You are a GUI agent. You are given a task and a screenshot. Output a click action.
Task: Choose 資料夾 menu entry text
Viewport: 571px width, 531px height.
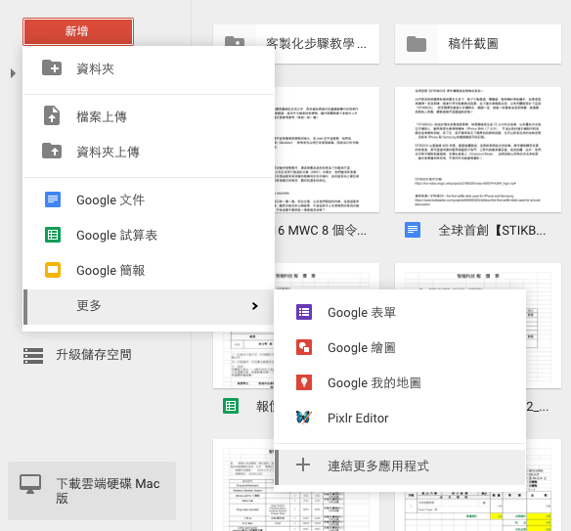tap(96, 68)
